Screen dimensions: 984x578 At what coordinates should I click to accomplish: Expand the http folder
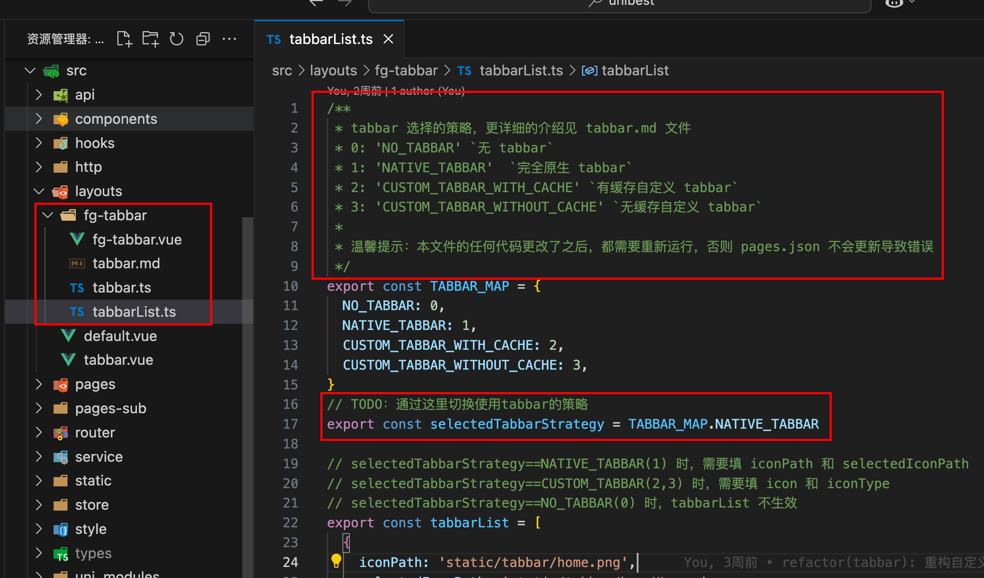[x=39, y=167]
